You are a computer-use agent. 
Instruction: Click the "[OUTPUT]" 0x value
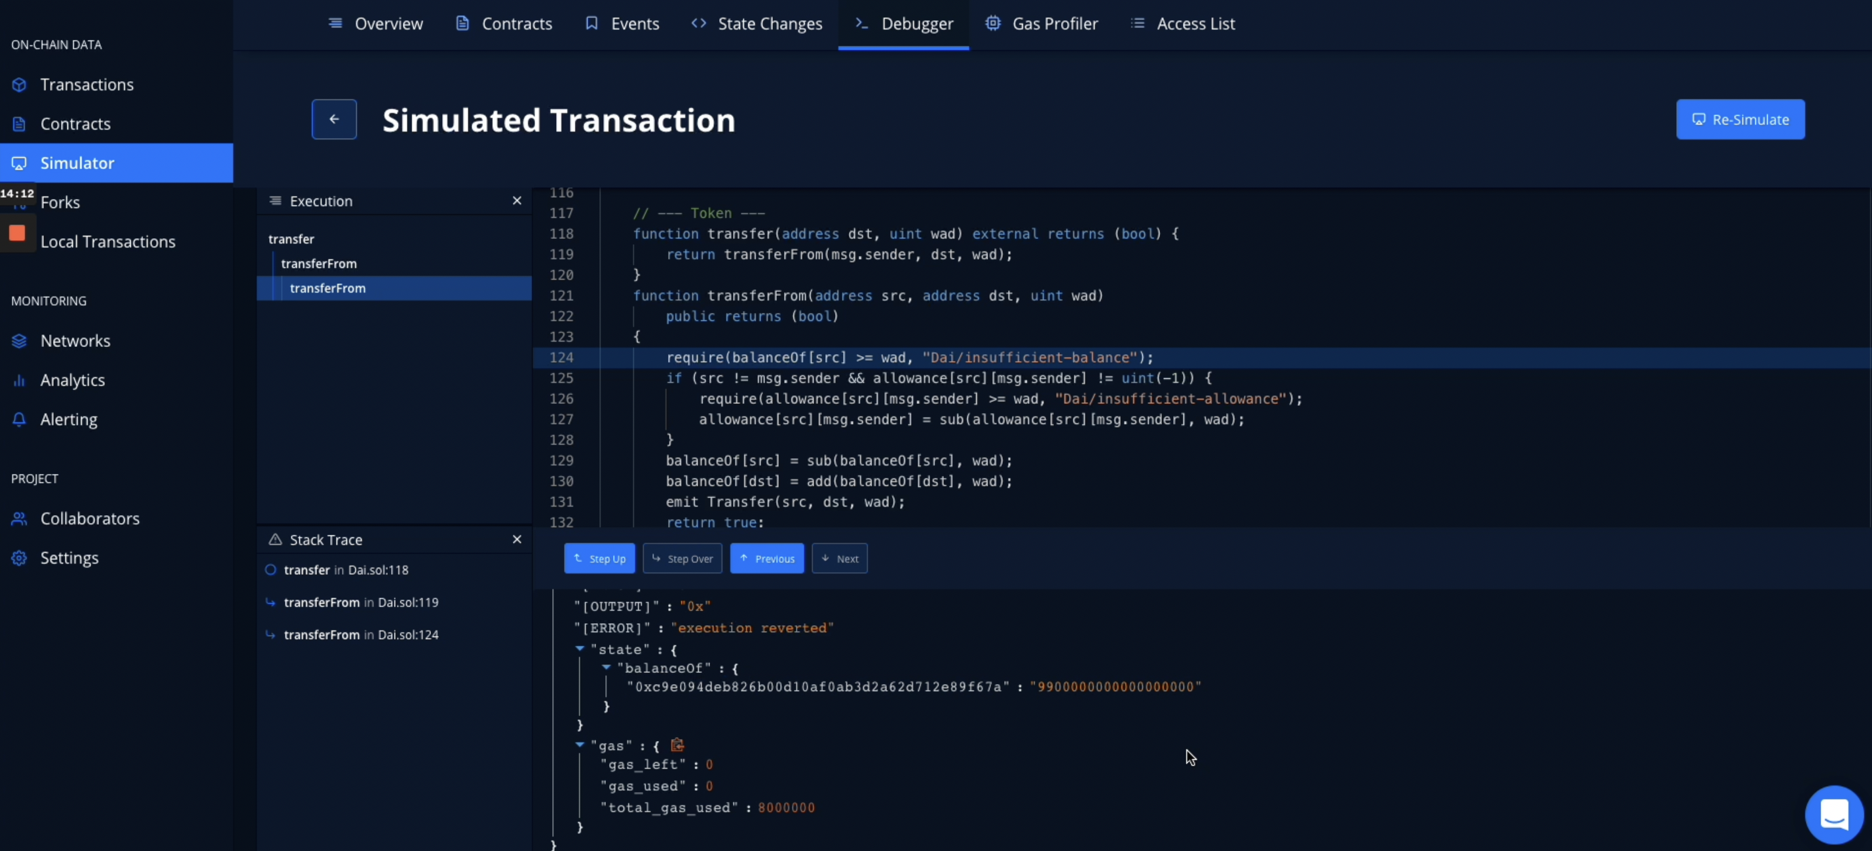(x=695, y=606)
